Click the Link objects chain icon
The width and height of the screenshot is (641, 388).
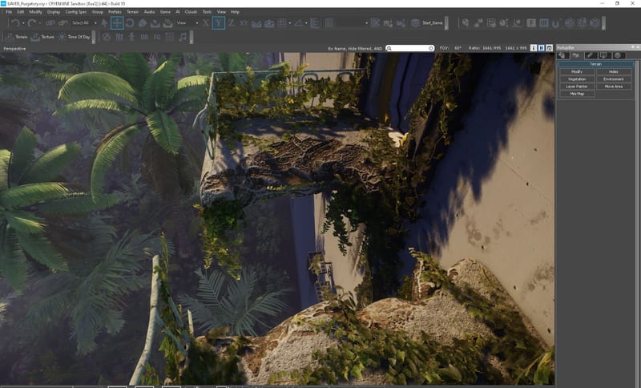(x=50, y=23)
